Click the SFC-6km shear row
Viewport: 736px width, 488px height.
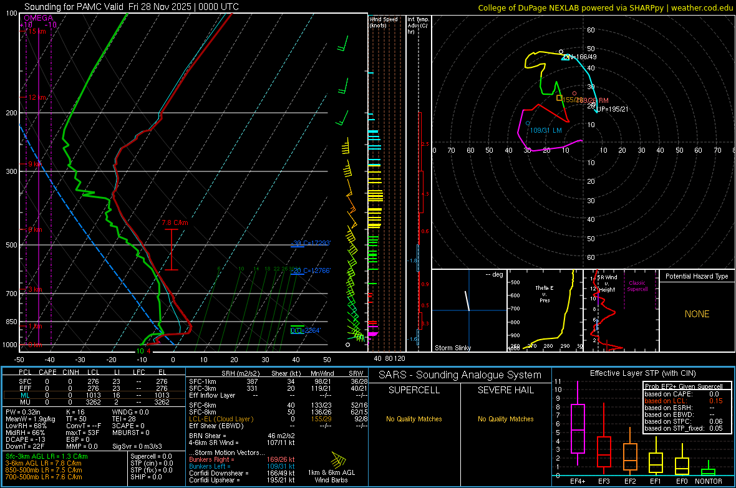278,405
